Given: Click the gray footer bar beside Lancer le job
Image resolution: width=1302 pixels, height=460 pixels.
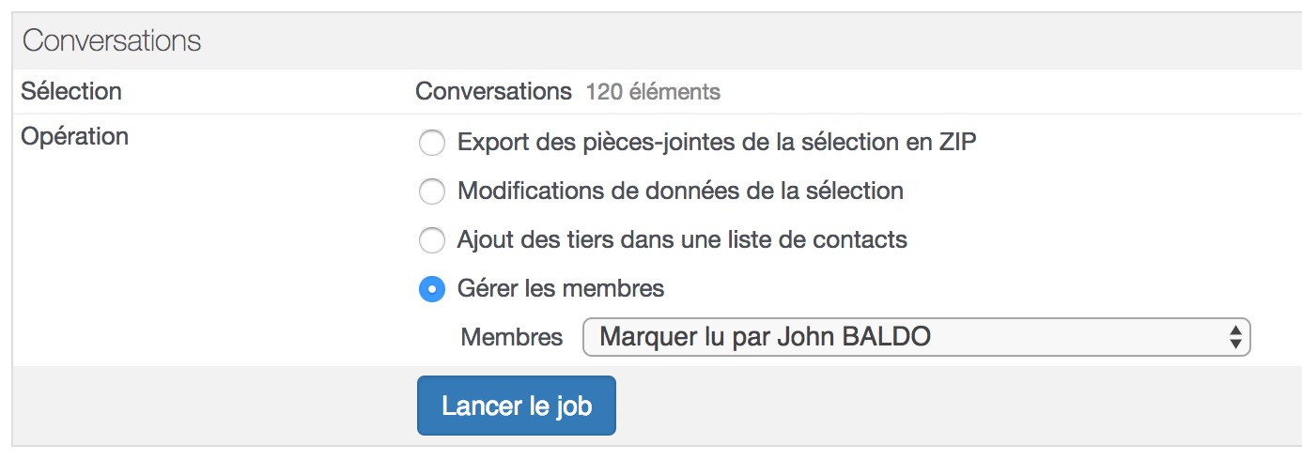Looking at the screenshot, I should click(x=958, y=406).
